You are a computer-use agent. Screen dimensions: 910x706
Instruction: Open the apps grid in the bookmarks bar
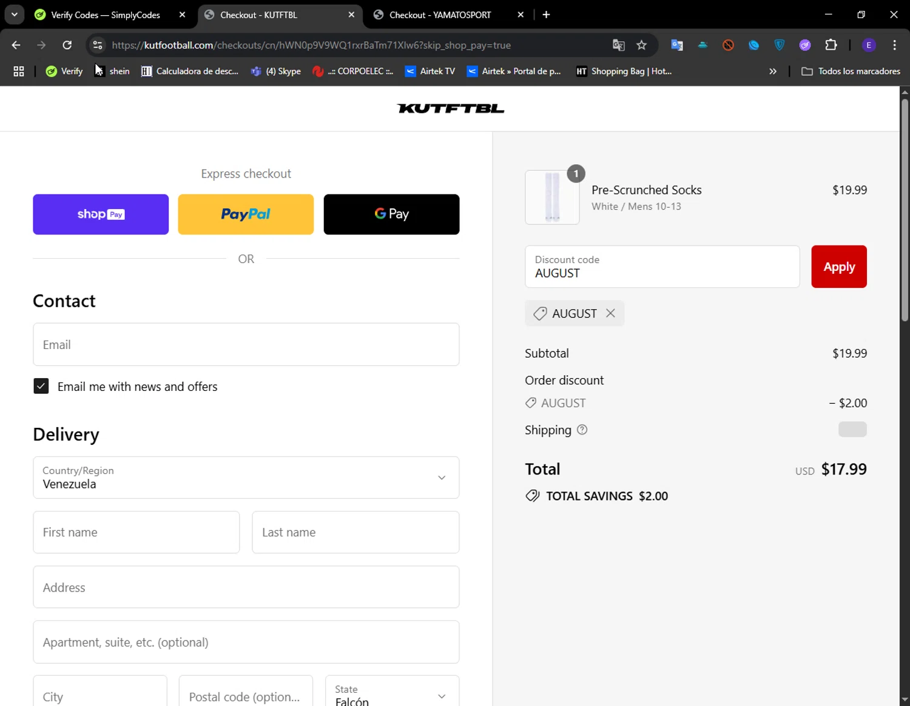click(19, 71)
